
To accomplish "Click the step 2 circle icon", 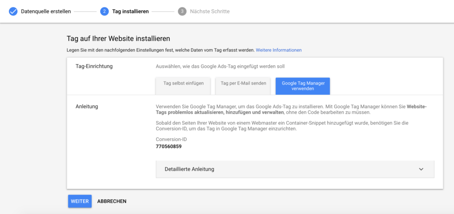I will tap(104, 12).
